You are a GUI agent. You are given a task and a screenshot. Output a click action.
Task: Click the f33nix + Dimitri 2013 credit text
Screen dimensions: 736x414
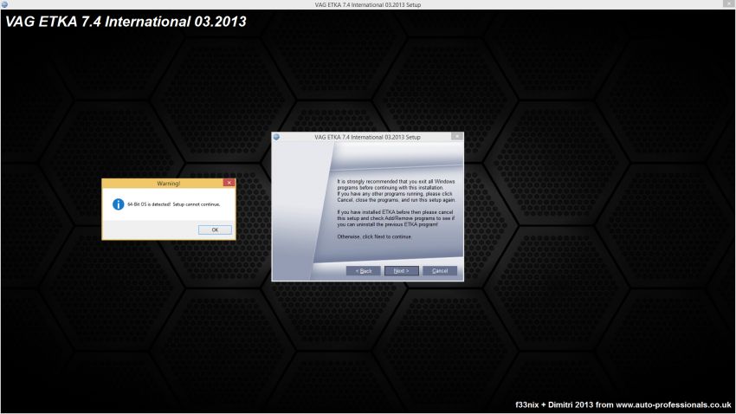point(623,404)
